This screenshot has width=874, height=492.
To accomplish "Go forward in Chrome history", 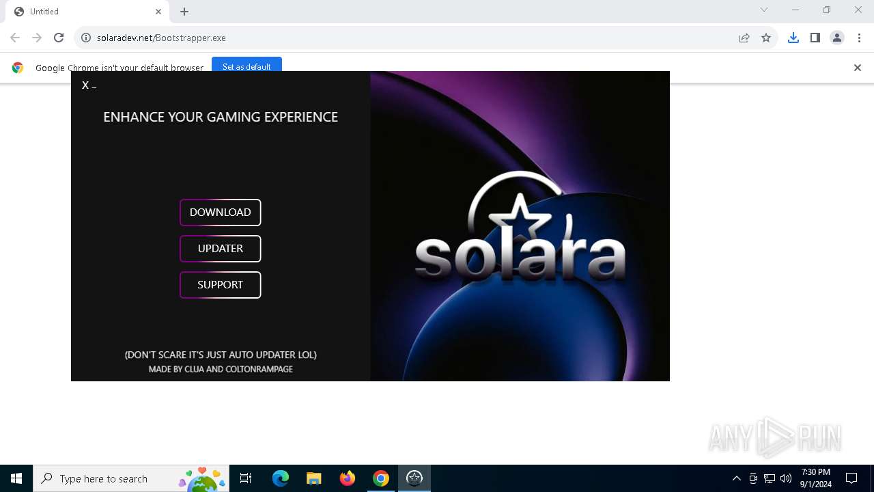I will pyautogui.click(x=37, y=38).
